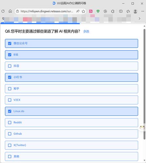
Task: Check the 知乎 option
Action: pos(72,89)
